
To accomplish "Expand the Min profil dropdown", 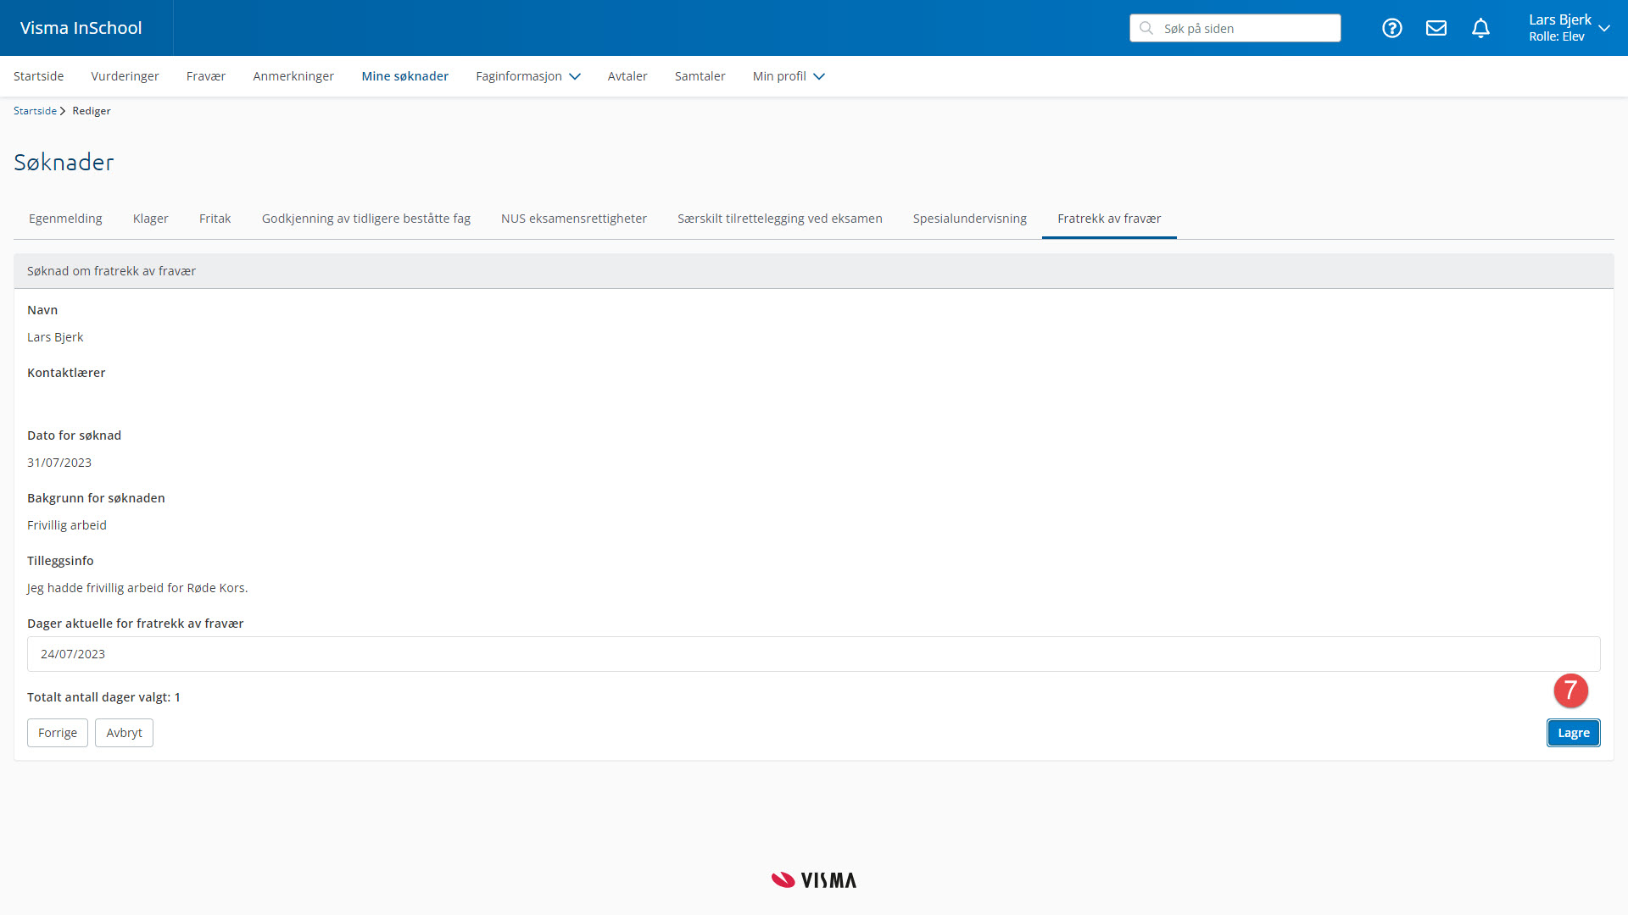I will [x=788, y=76].
